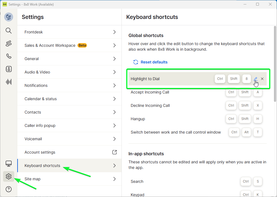Expand the Notifications chevron

tap(115, 85)
